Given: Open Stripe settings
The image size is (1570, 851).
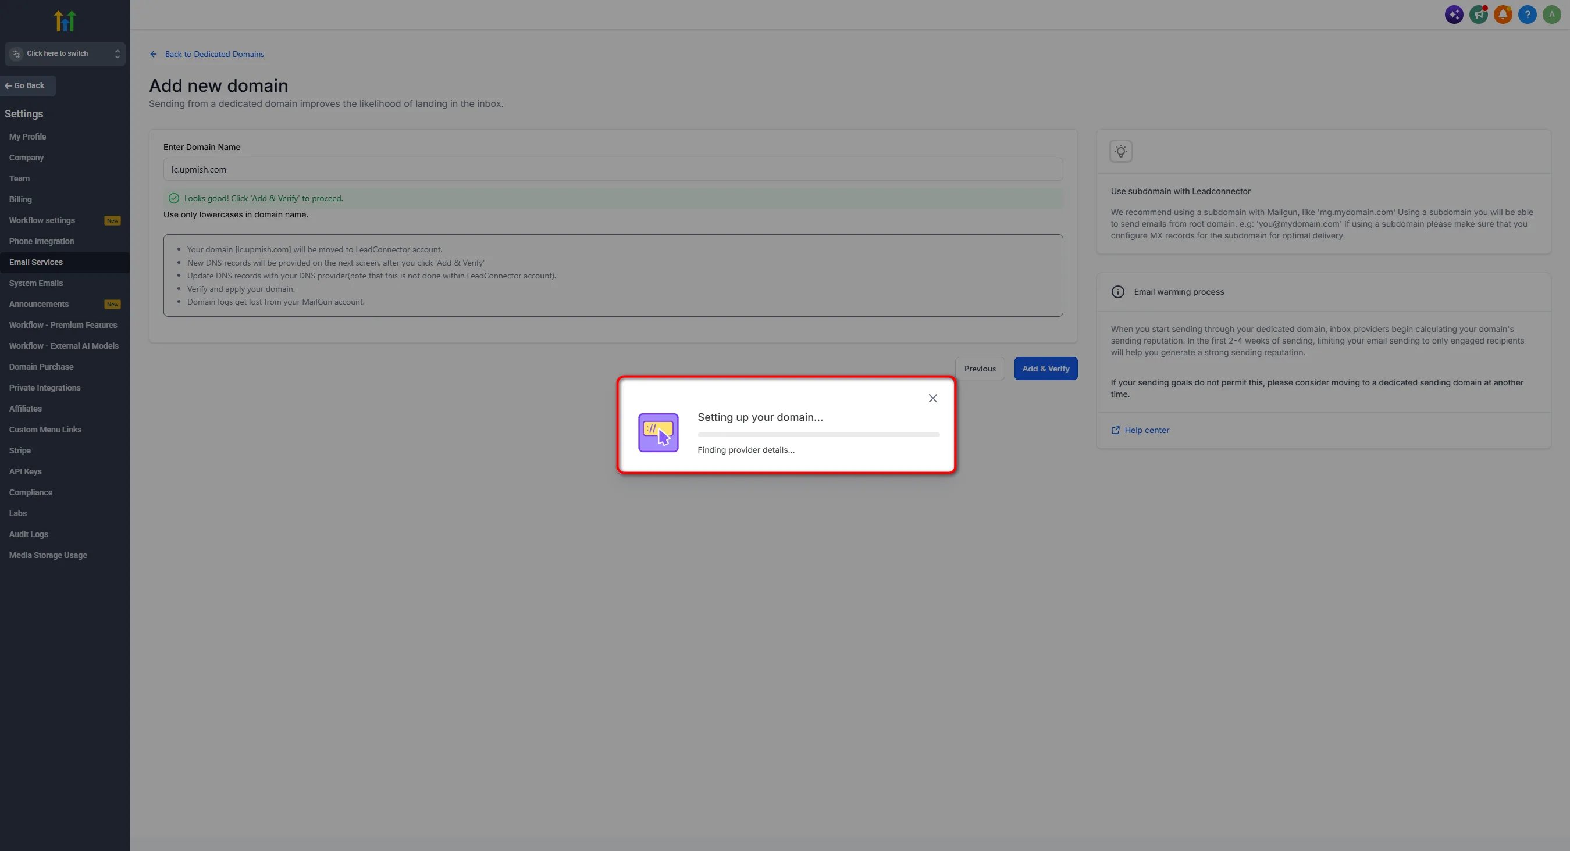Looking at the screenshot, I should pos(65,450).
